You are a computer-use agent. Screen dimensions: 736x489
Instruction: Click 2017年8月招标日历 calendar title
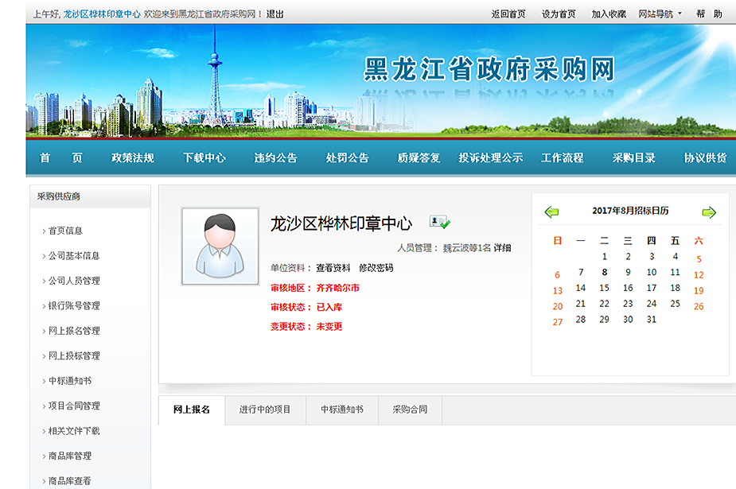(630, 211)
